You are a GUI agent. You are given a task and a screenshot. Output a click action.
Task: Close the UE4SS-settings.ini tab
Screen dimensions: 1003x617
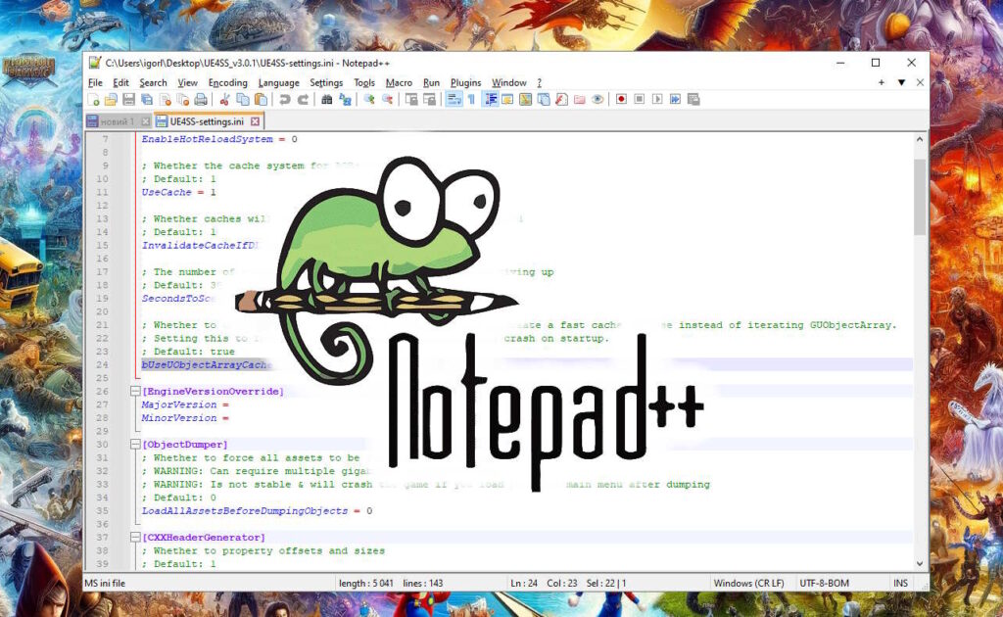coord(253,121)
